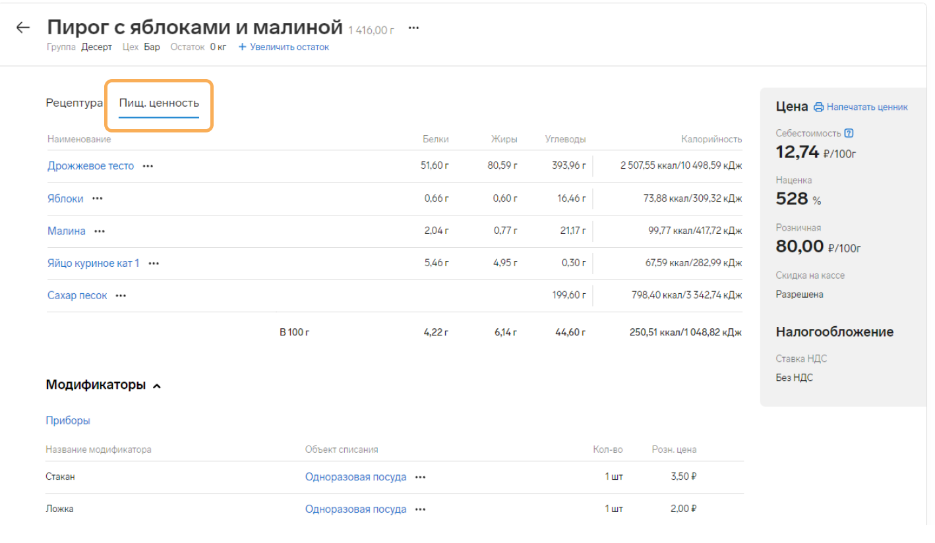This screenshot has height=543, width=935.
Task: Open the Сахар песок ingredient link
Action: pos(77,296)
